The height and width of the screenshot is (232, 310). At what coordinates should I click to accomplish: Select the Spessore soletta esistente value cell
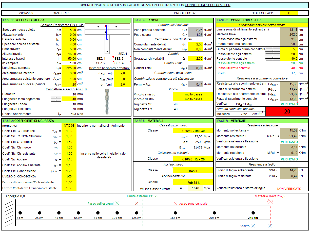click(x=69, y=44)
